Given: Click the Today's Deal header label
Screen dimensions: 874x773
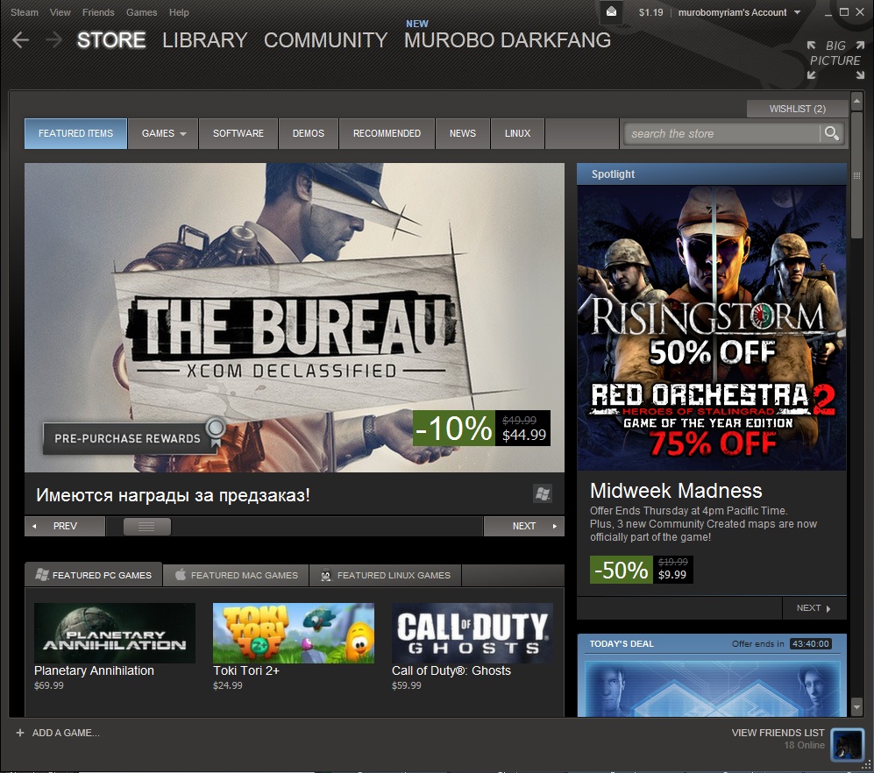Looking at the screenshot, I should (x=622, y=643).
